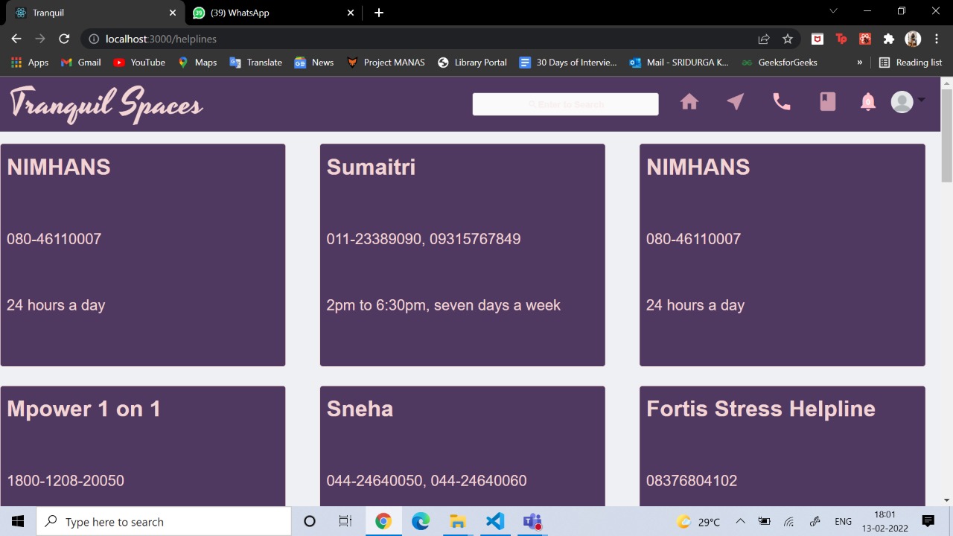Open the GeeksforGeeks bookmark
Image resolution: width=953 pixels, height=536 pixels.
tap(780, 63)
